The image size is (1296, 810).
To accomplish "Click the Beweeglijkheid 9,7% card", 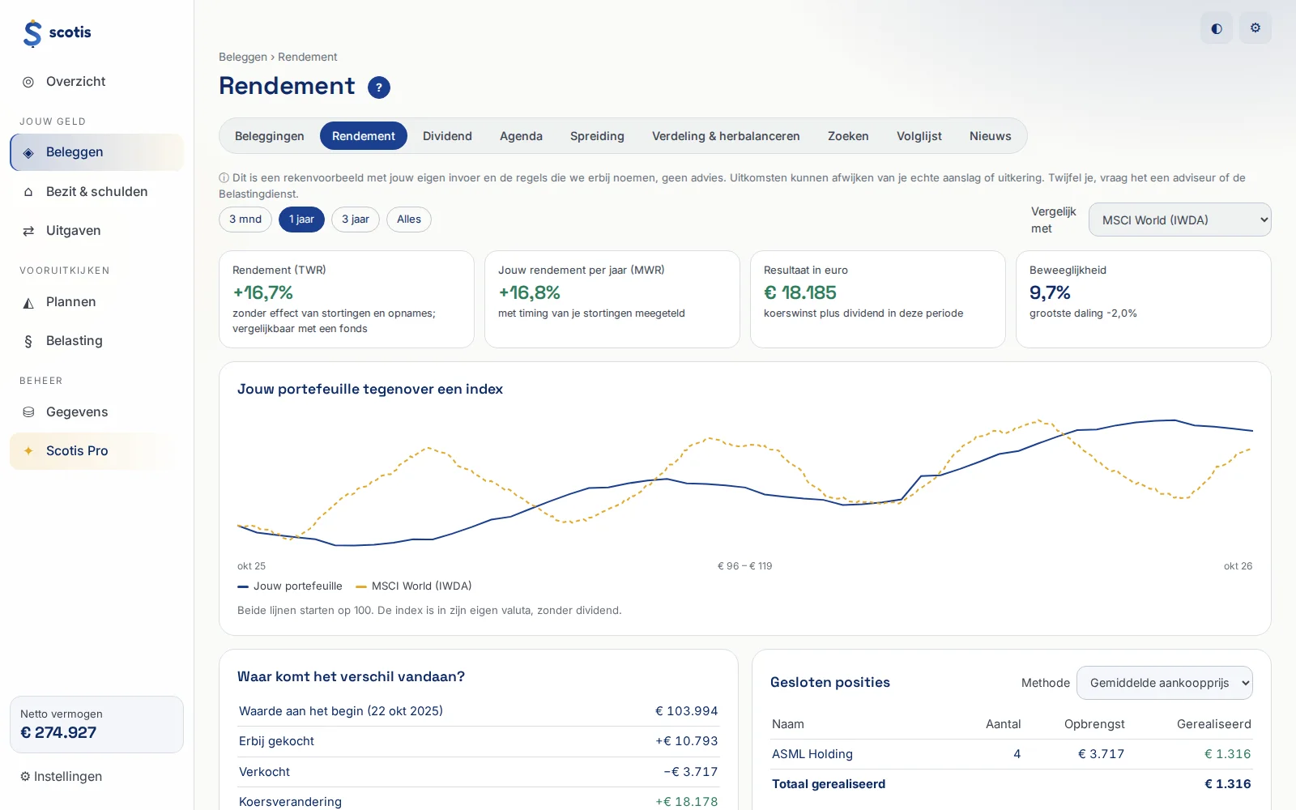I will pyautogui.click(x=1144, y=300).
